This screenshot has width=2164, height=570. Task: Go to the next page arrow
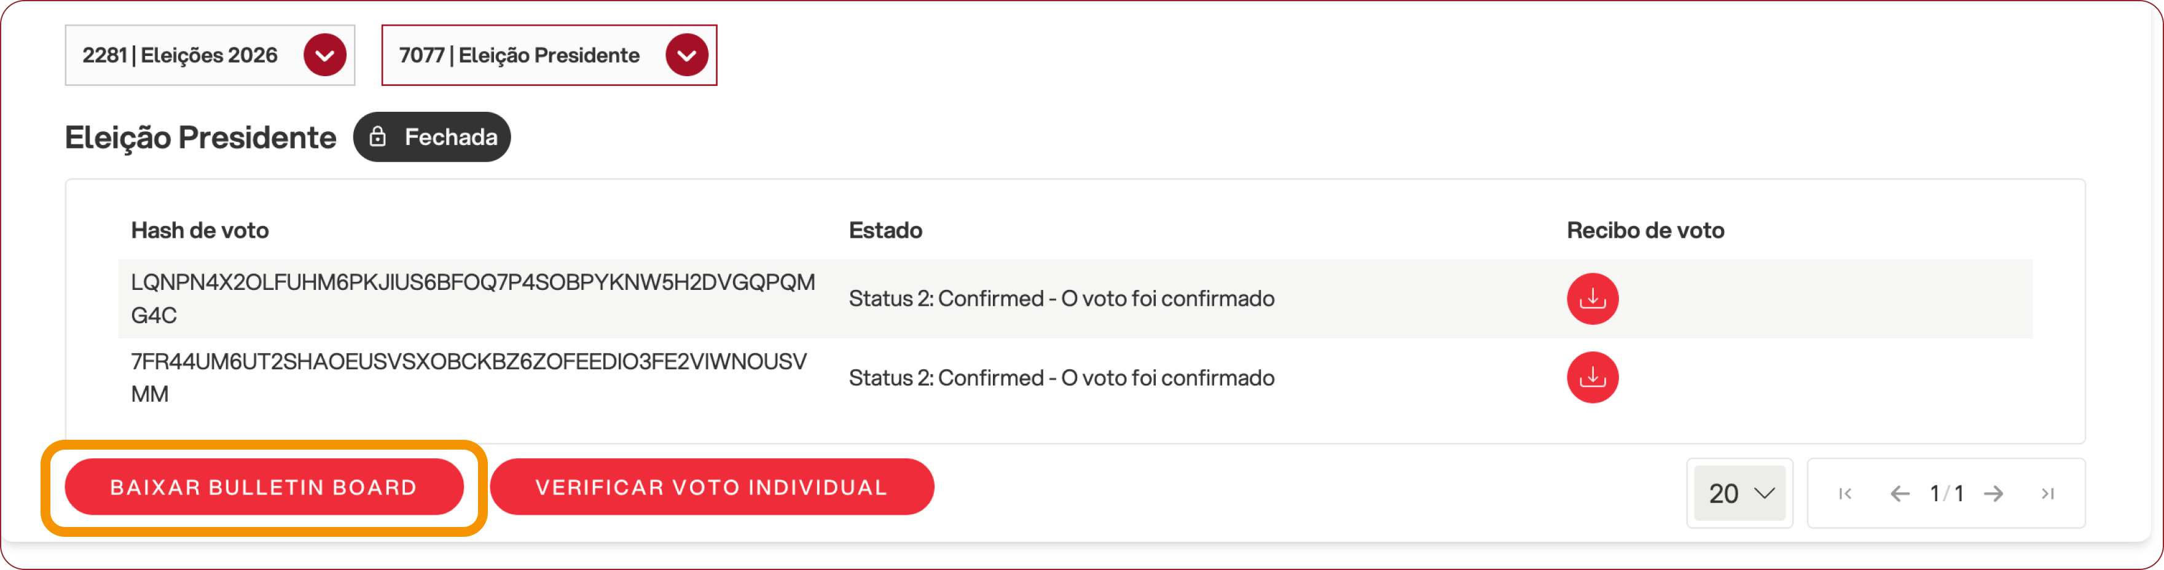pos(1993,494)
